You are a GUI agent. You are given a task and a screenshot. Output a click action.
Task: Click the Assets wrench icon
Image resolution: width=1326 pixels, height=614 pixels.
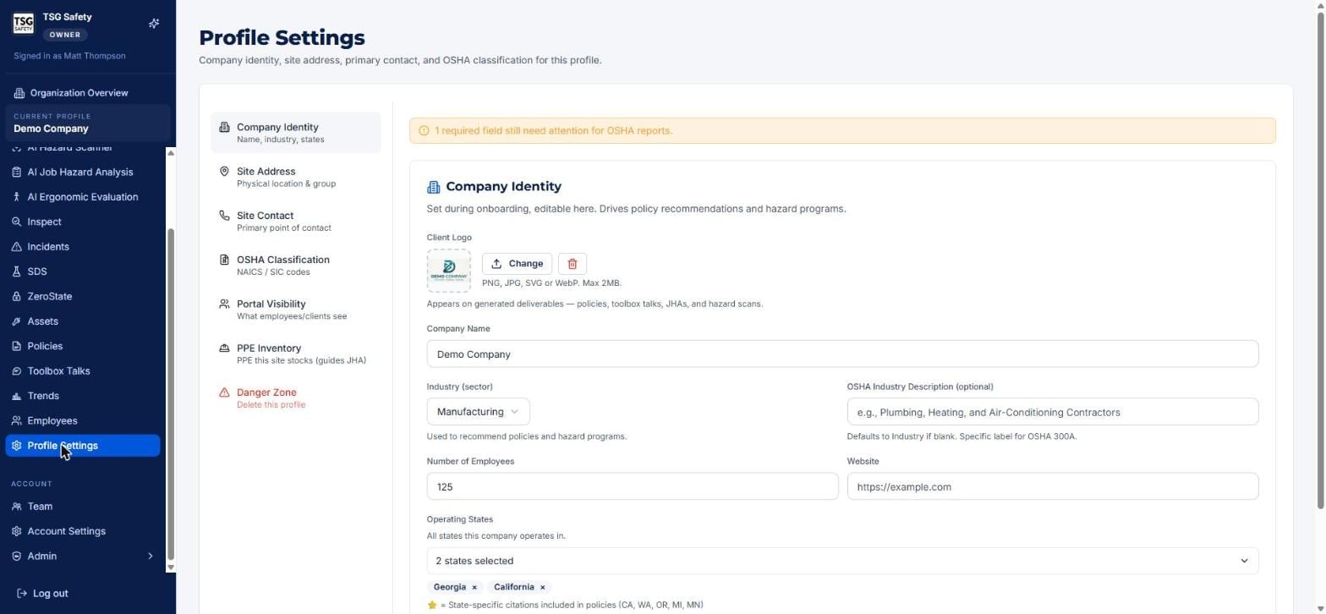click(x=17, y=321)
